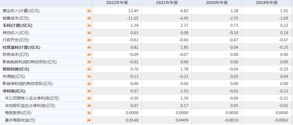The height and width of the screenshot is (125, 293).
Task: Click the 2020年年报 column header
Action: pos(217,3)
